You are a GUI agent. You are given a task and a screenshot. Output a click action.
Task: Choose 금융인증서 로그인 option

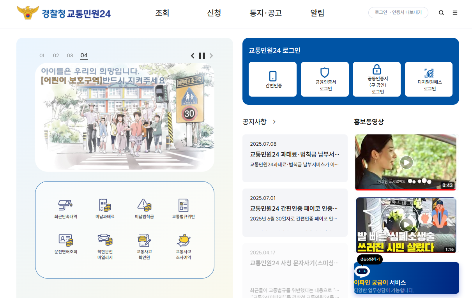coord(325,79)
